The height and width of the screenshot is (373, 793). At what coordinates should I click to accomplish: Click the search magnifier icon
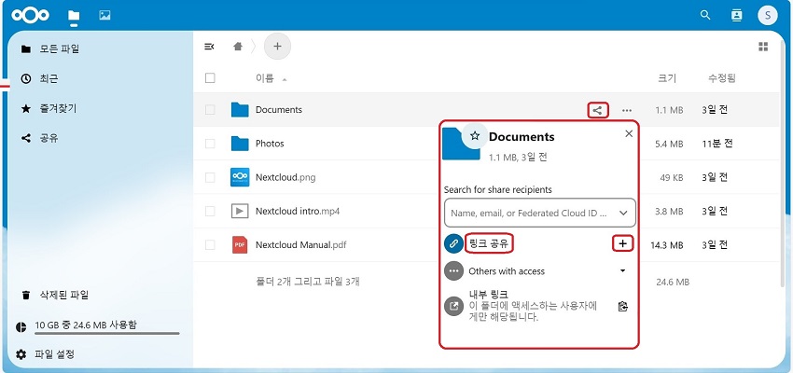point(705,16)
